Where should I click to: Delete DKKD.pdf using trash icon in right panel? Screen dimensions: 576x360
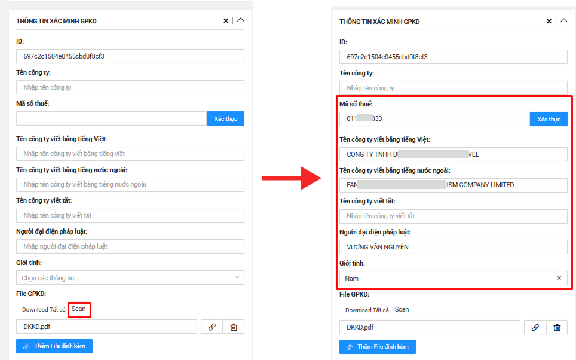557,327
